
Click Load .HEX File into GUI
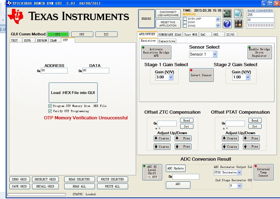73,93
